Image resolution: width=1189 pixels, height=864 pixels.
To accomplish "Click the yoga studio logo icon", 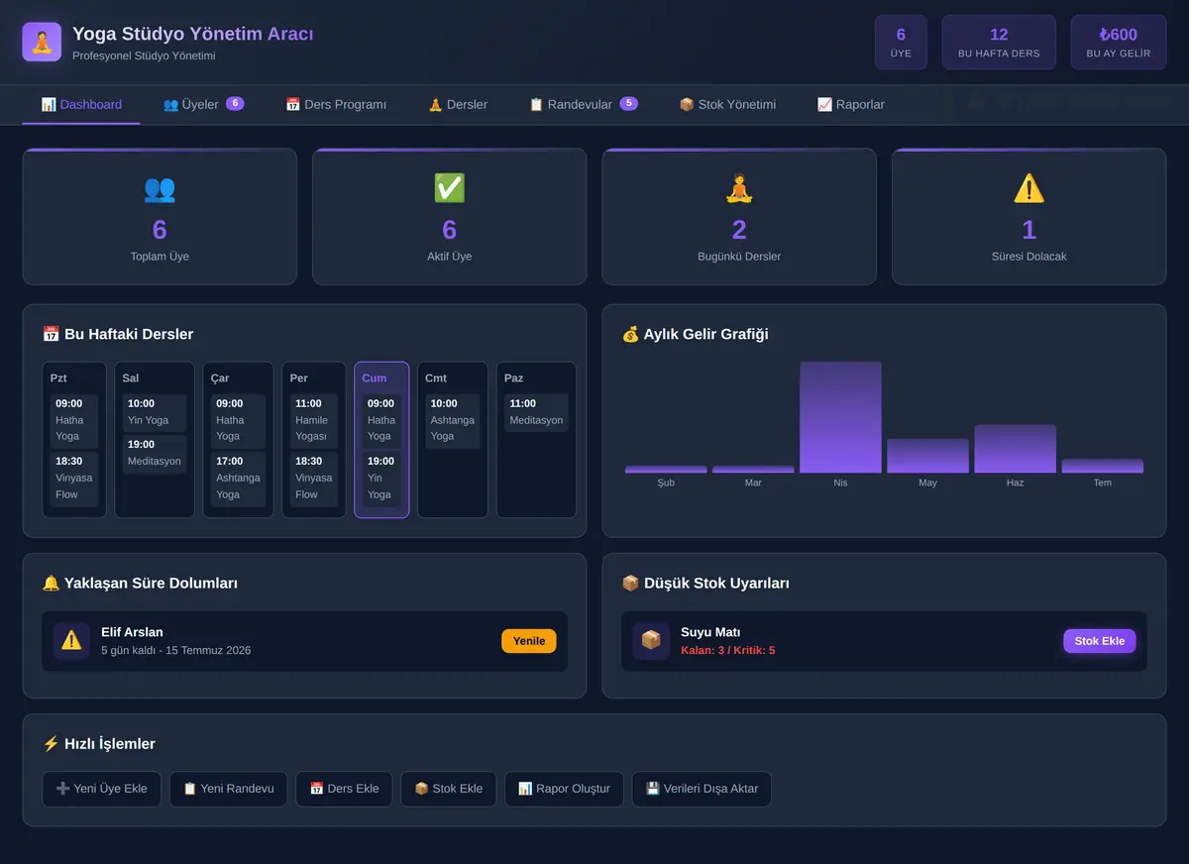I will [42, 42].
